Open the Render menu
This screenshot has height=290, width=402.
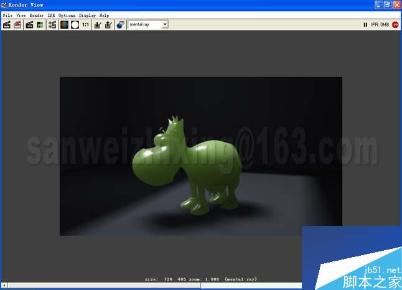pyautogui.click(x=37, y=16)
